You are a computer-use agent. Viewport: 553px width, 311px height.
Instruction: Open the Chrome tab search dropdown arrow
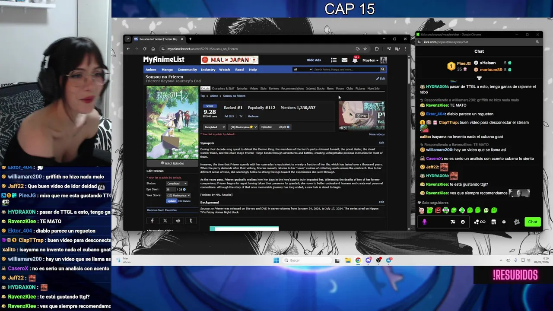click(127, 39)
